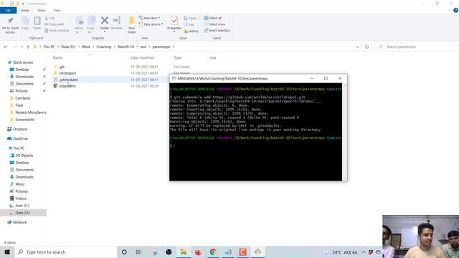
Task: Open Acer (C:) drive
Action: tap(22, 206)
